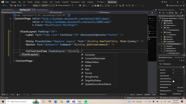Click the 159 % zoom level box
This screenshot has height=104, width=186.
coord(5,94)
